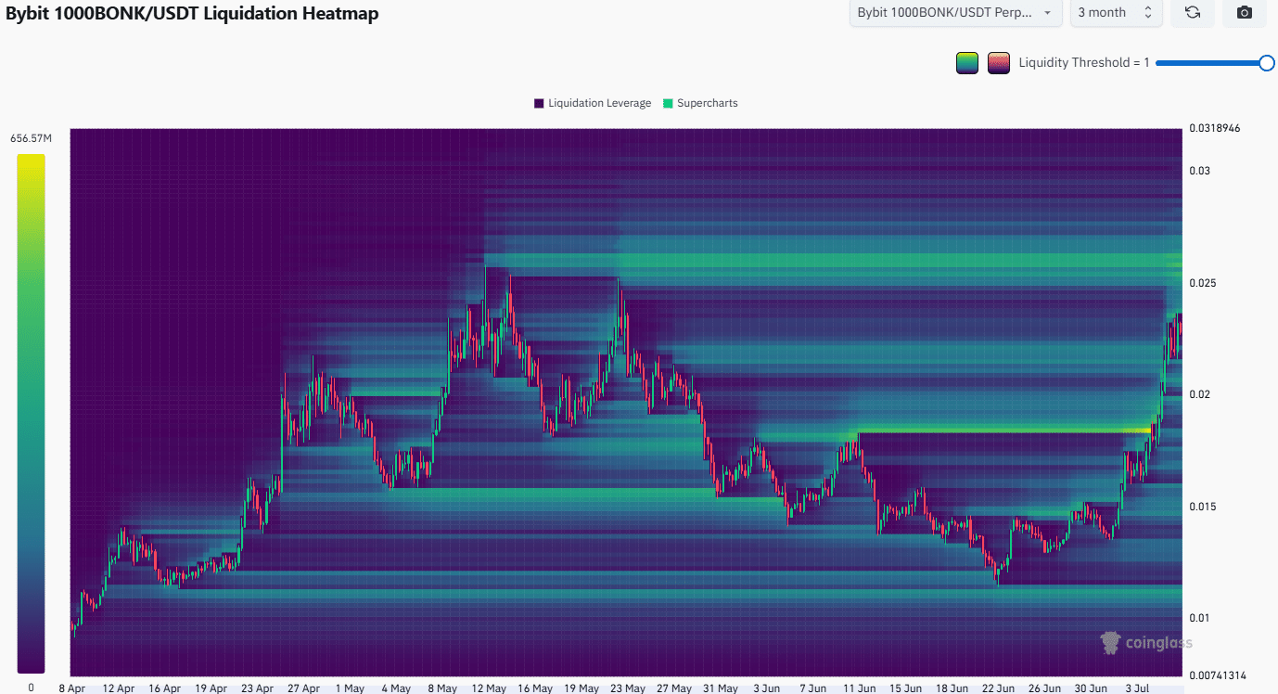
Task: Click the 8 Apr date axis label
Action: pyautogui.click(x=73, y=688)
